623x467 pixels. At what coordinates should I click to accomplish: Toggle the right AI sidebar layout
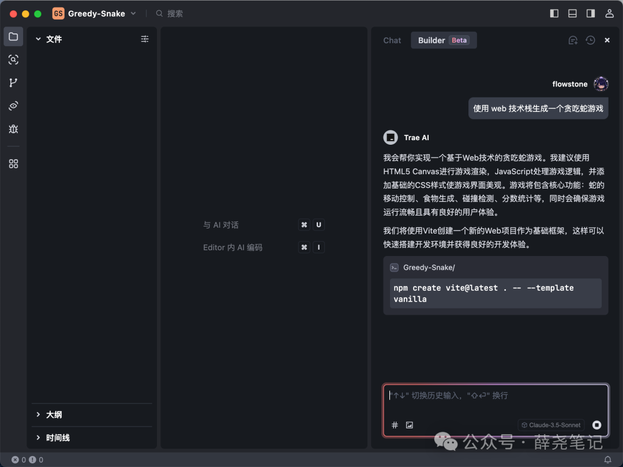click(591, 13)
